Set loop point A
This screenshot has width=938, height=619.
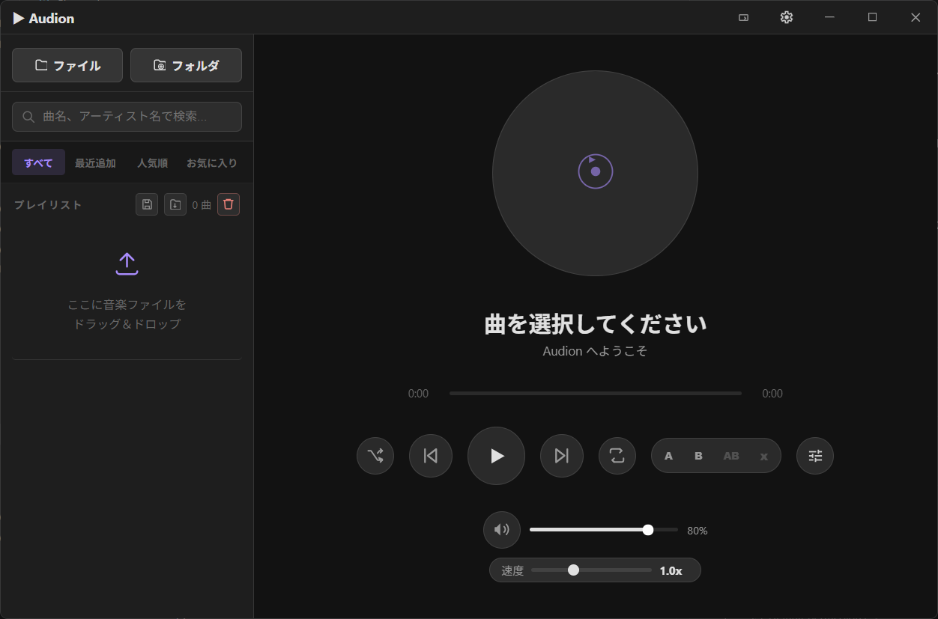668,456
